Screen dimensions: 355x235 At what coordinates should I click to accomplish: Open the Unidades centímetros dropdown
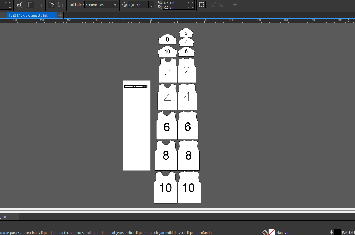pyautogui.click(x=101, y=5)
